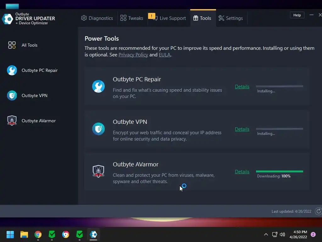Click the yellow exclamation alert badge
The height and width of the screenshot is (242, 322).
[x=152, y=16]
